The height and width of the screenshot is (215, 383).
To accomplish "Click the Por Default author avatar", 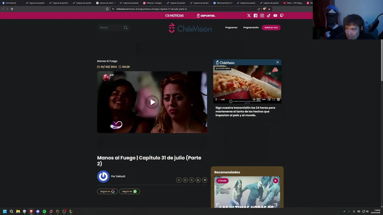I will 103,176.
